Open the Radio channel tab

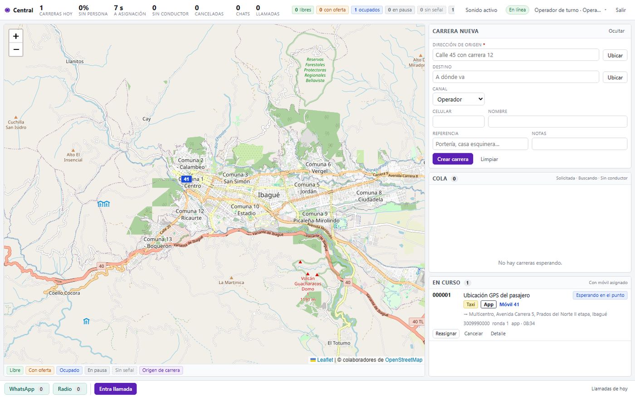(70, 389)
